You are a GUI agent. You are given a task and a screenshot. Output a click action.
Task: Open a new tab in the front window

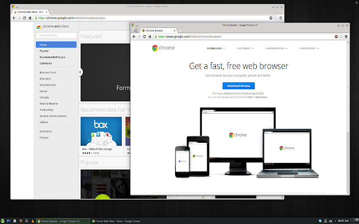click(x=180, y=31)
